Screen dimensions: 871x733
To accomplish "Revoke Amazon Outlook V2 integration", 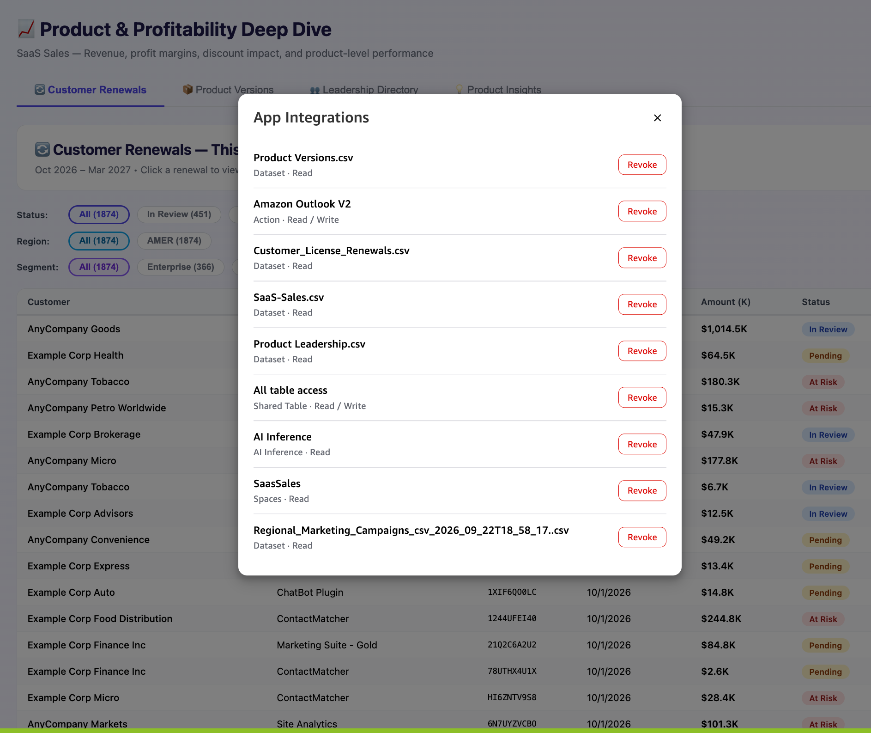I will click(x=642, y=211).
